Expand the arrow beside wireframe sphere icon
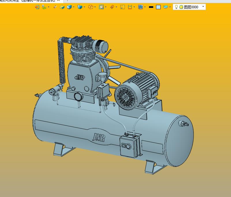This screenshot has width=231, height=197. [x=95, y=7]
